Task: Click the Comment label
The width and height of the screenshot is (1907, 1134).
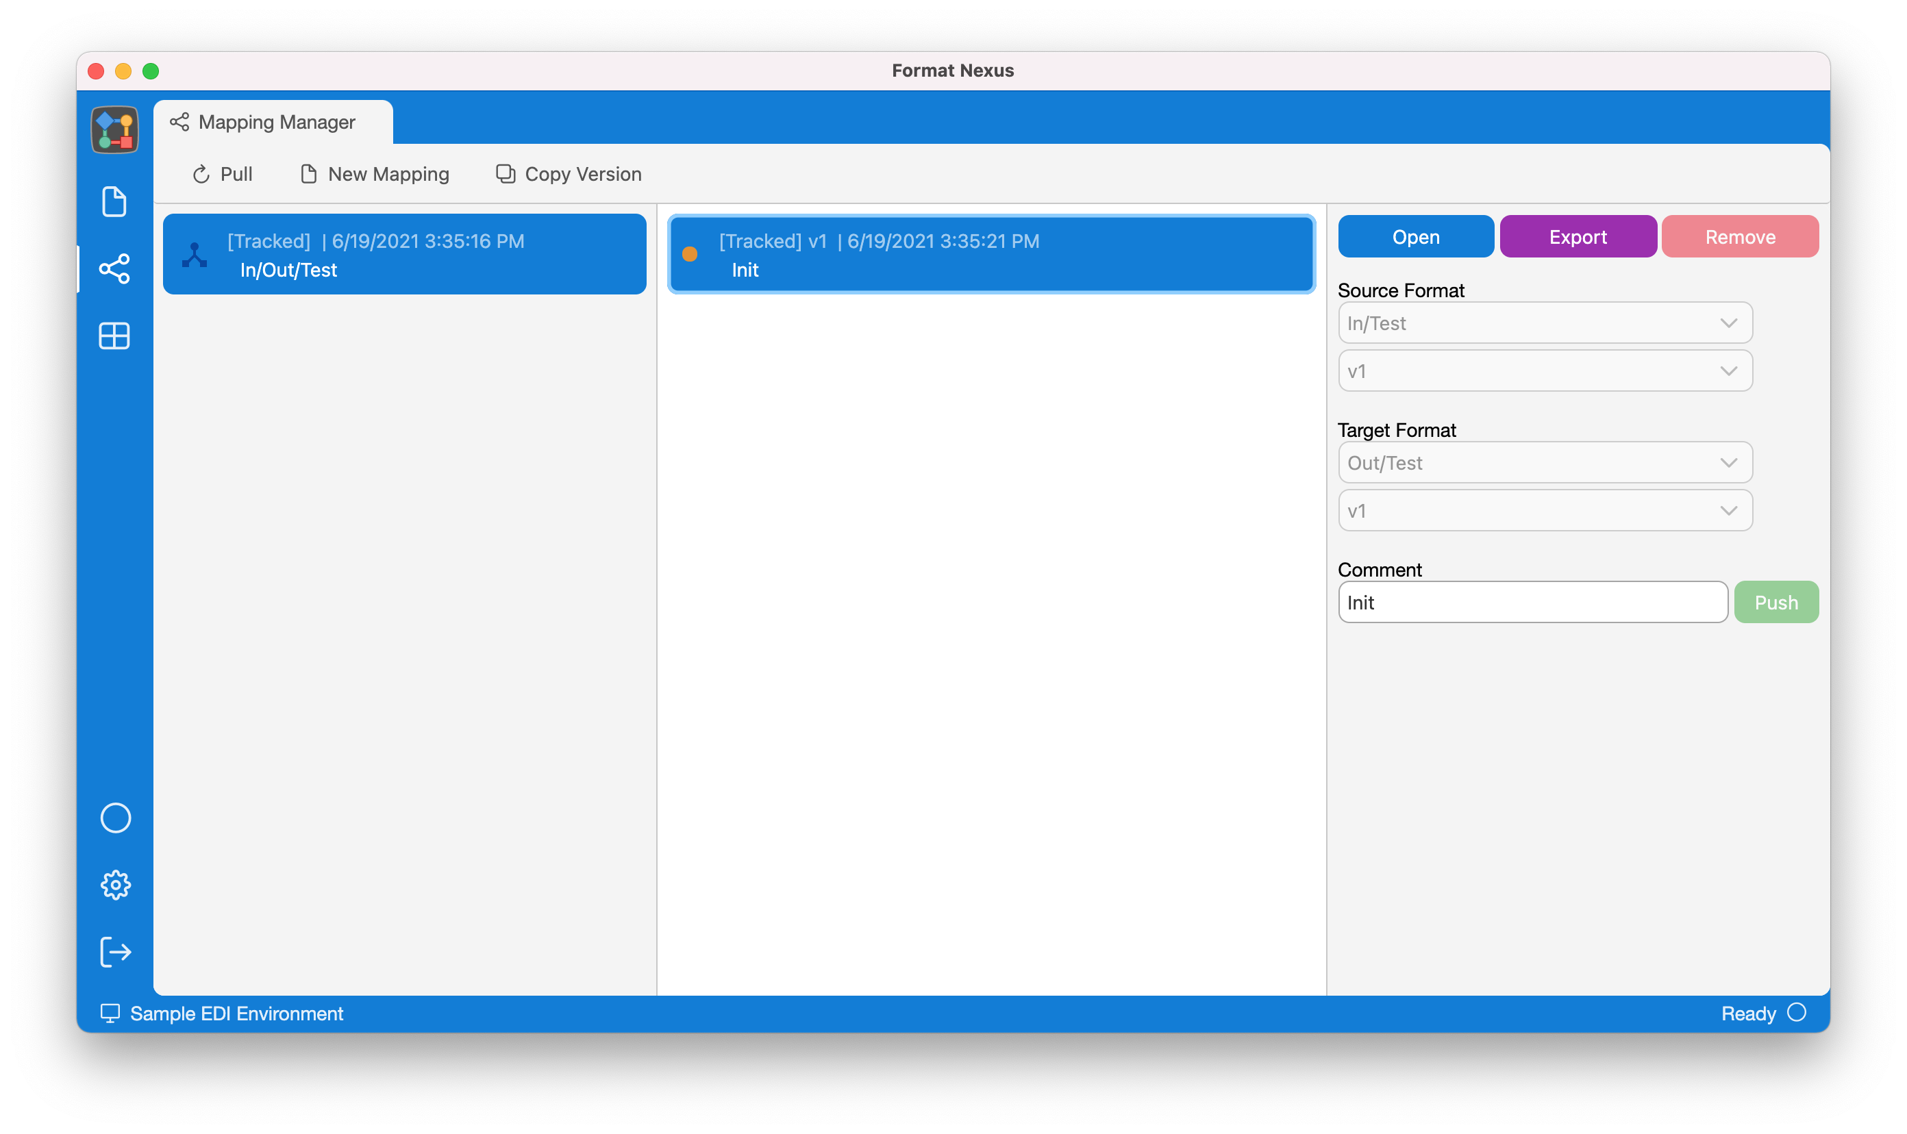Action: (x=1380, y=570)
